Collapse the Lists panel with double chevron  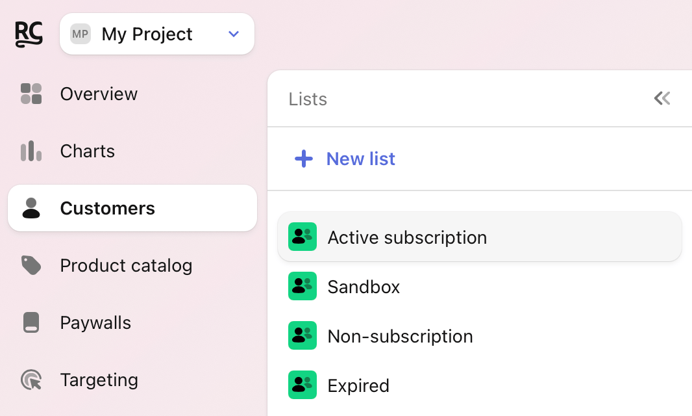click(x=662, y=98)
